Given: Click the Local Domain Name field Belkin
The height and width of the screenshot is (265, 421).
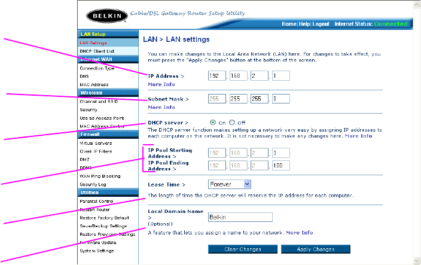Looking at the screenshot, I should tap(240, 217).
